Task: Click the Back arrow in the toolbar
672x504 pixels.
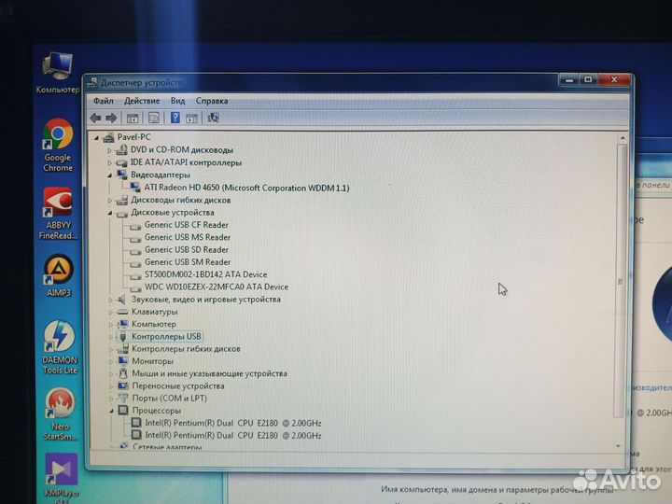Action: (x=95, y=118)
